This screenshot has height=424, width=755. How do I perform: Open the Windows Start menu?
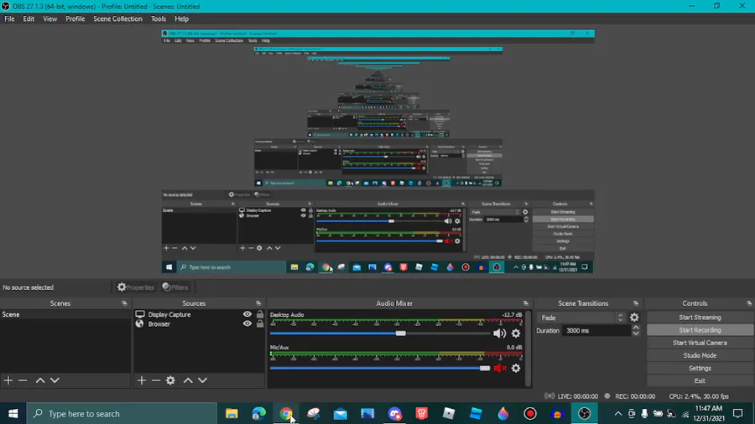click(13, 413)
